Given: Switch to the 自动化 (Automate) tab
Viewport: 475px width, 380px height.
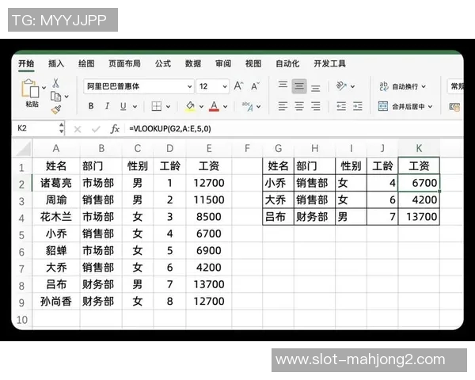Looking at the screenshot, I should pos(287,63).
